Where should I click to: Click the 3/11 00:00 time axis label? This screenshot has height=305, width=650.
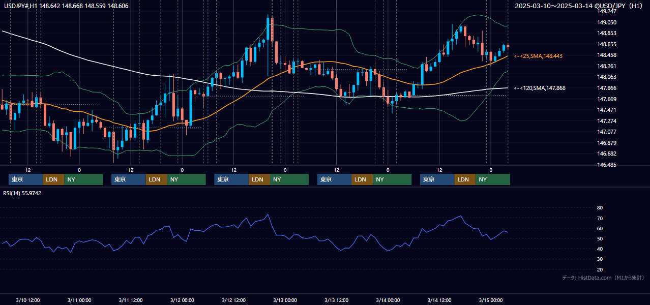(79, 300)
